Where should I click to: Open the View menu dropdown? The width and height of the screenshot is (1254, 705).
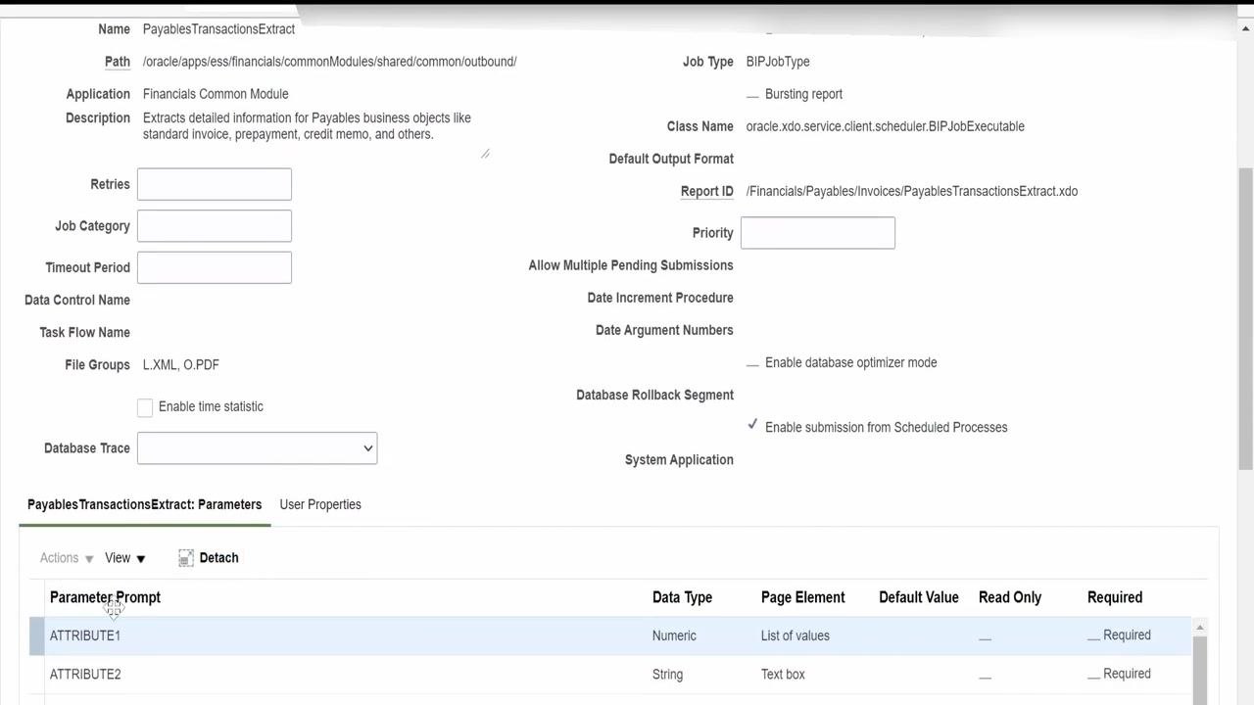tap(125, 558)
